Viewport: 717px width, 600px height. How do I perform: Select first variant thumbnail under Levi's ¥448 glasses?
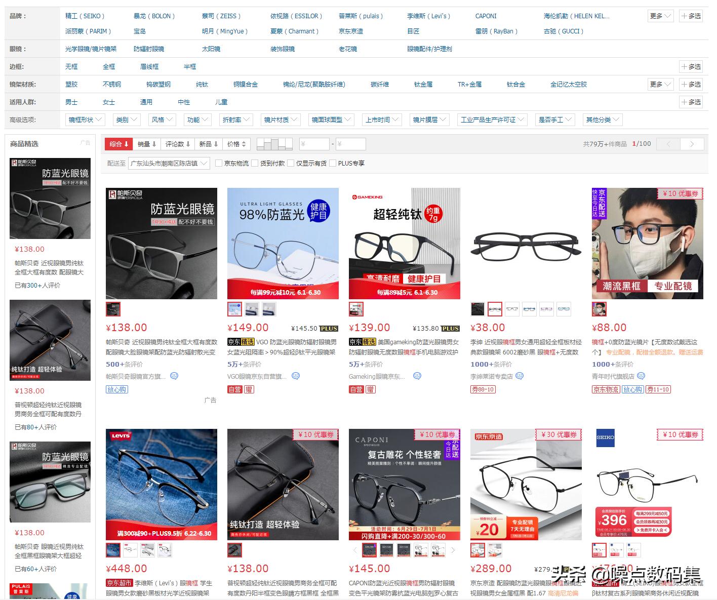click(x=113, y=550)
